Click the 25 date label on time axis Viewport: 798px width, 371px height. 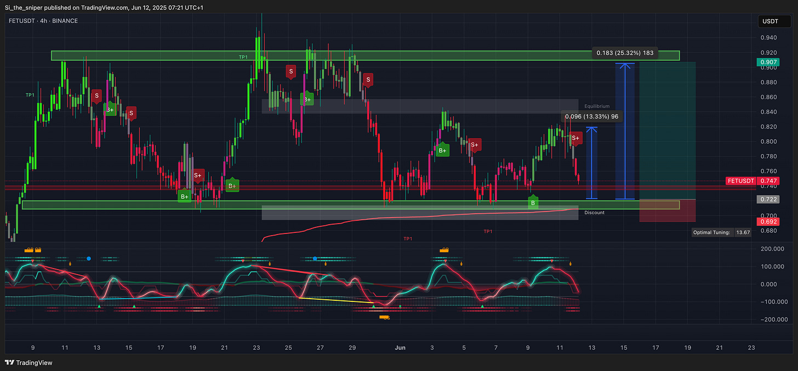(x=288, y=347)
